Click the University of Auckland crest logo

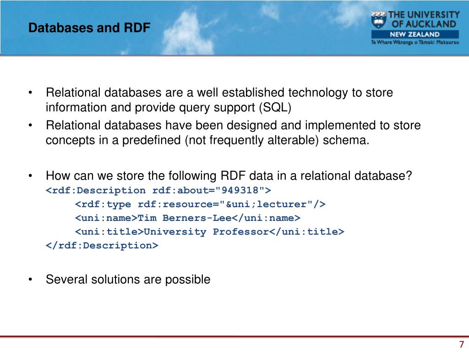[379, 20]
